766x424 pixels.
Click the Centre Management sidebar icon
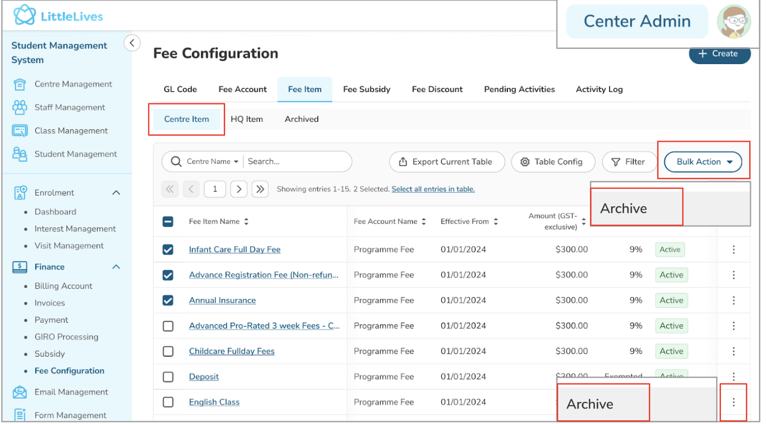tap(19, 84)
